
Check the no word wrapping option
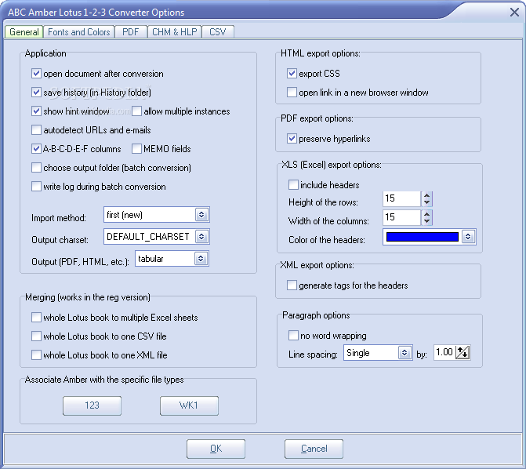click(x=293, y=336)
